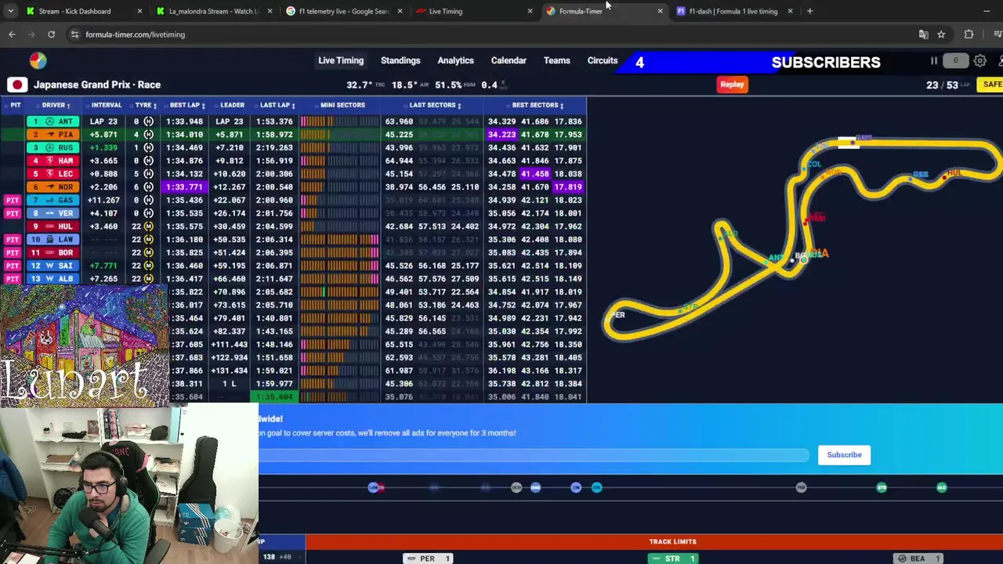The width and height of the screenshot is (1003, 564).
Task: Click the red Replay button
Action: pyautogui.click(x=732, y=85)
